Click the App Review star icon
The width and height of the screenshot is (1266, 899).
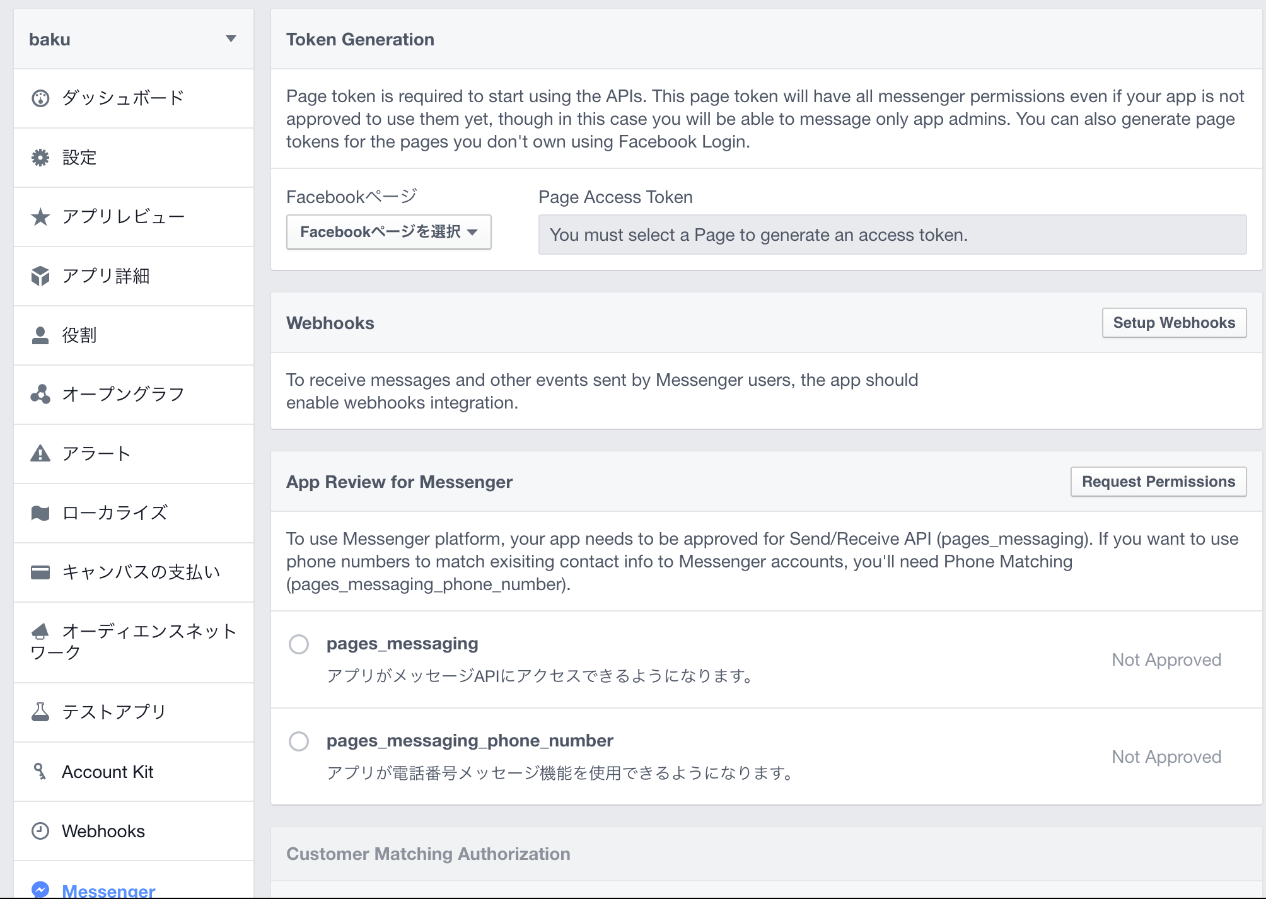[x=40, y=217]
